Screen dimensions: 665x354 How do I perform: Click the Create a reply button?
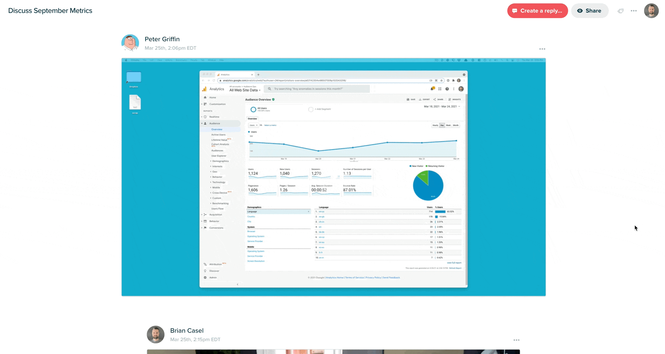coord(537,11)
